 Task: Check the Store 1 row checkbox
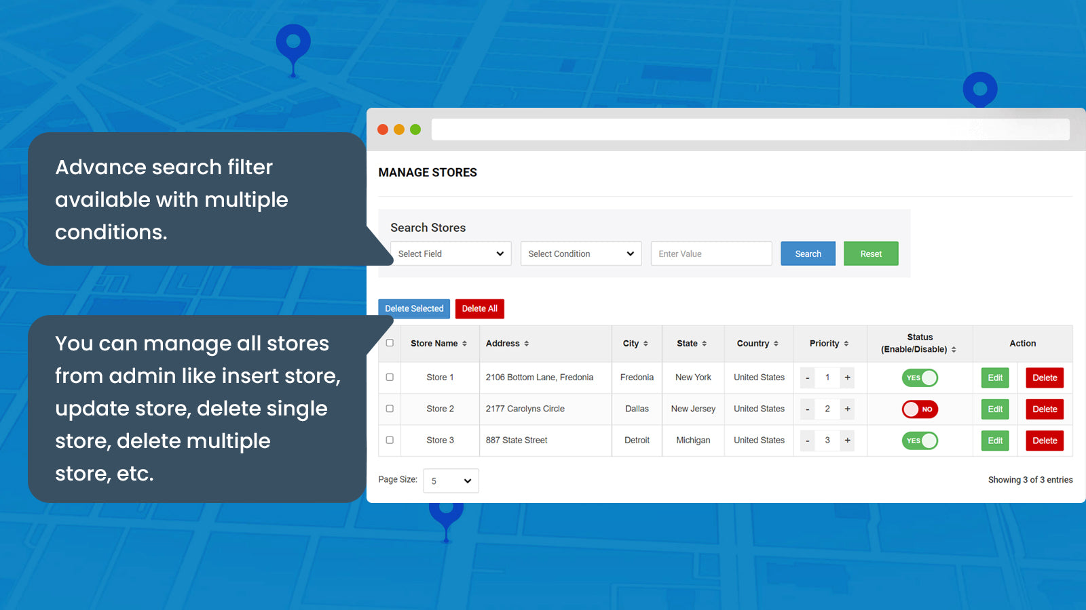coord(390,377)
